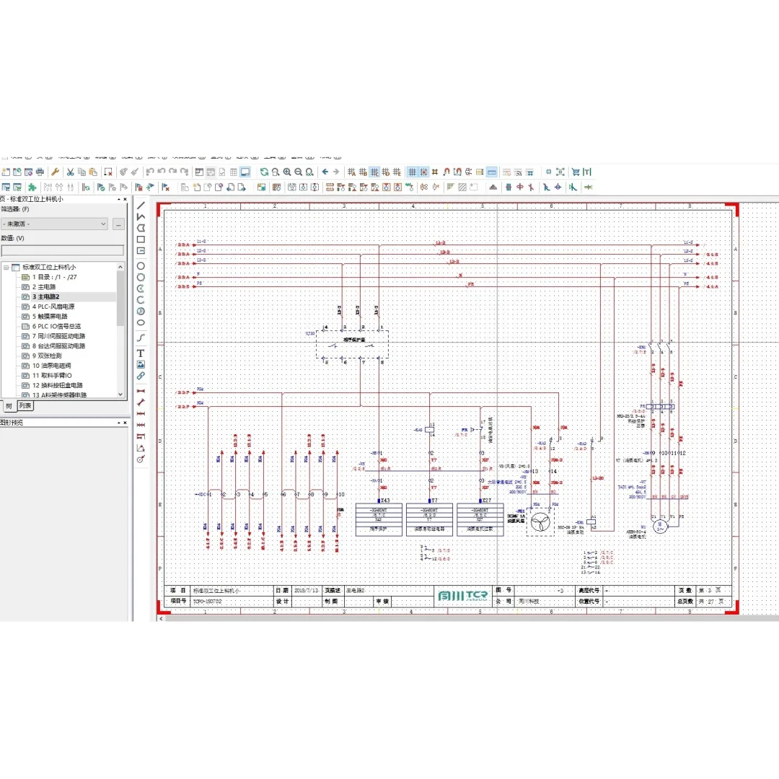The height and width of the screenshot is (779, 779).
Task: Click the '...' filter browse button
Action: (x=118, y=224)
